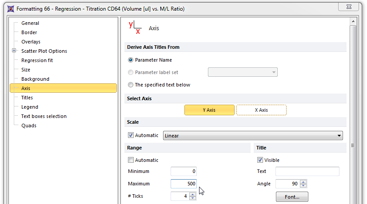Open the Regression fit category

tap(37, 60)
